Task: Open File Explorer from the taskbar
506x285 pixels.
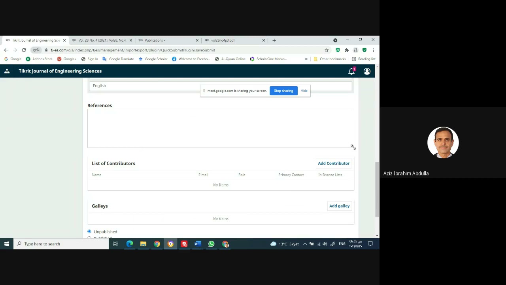Action: 143,244
